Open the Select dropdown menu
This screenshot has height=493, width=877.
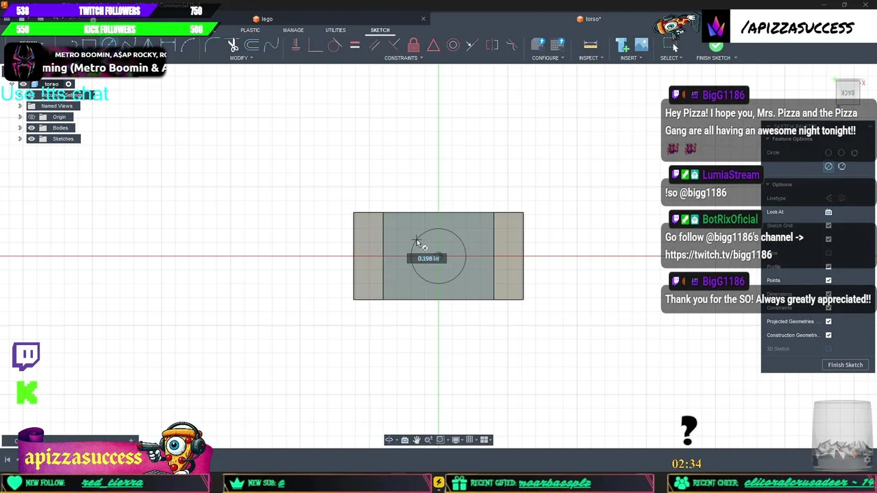tap(671, 58)
